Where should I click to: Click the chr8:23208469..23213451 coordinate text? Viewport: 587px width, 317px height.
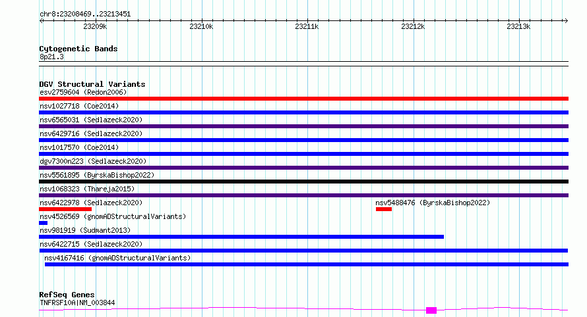85,14
